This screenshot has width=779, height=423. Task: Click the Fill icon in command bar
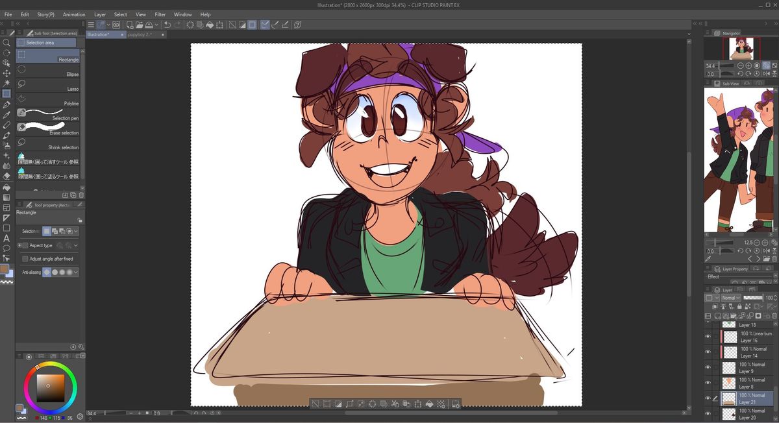coord(210,25)
